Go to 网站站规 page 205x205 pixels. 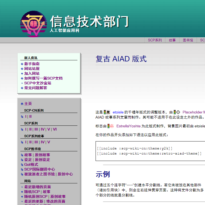(32, 69)
